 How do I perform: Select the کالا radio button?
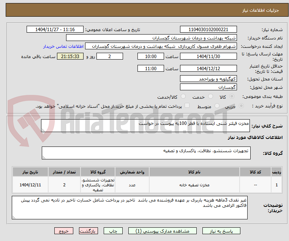[232, 96]
